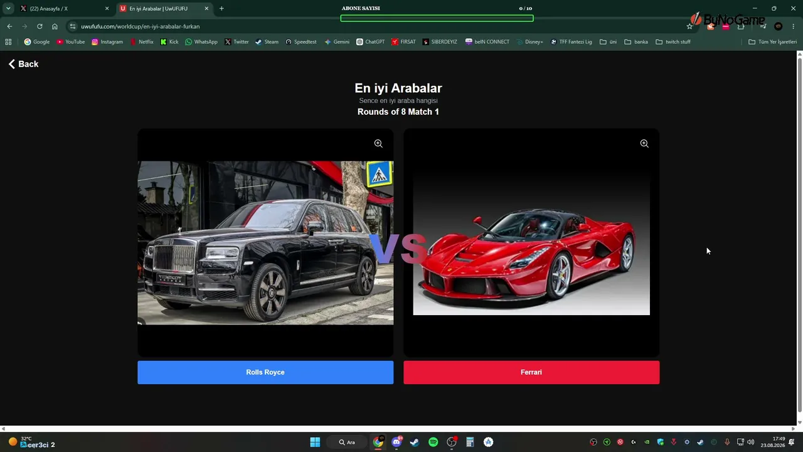This screenshot has height=452, width=803.
Task: Open the microphone tray icon
Action: tap(727, 442)
